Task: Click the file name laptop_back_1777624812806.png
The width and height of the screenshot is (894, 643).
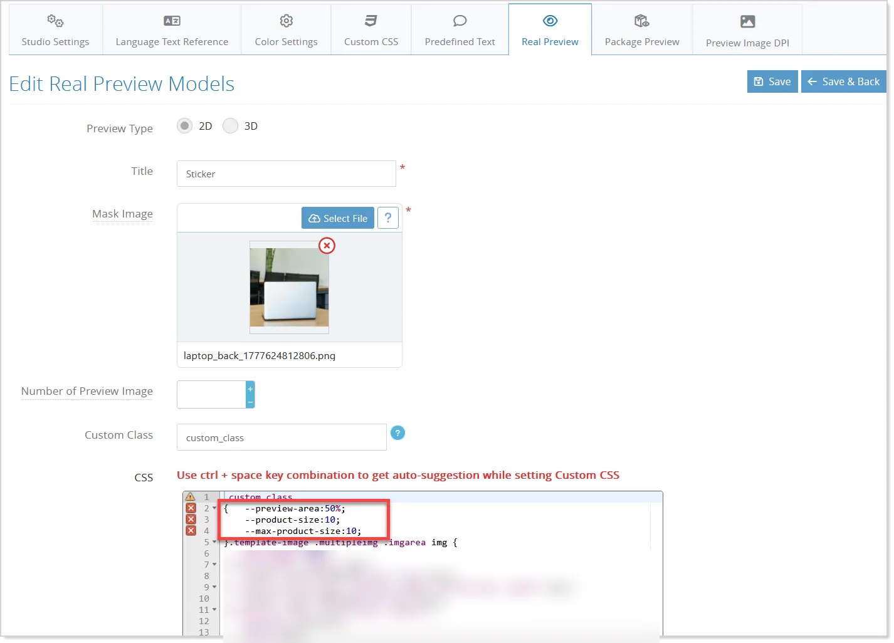Action: [260, 356]
